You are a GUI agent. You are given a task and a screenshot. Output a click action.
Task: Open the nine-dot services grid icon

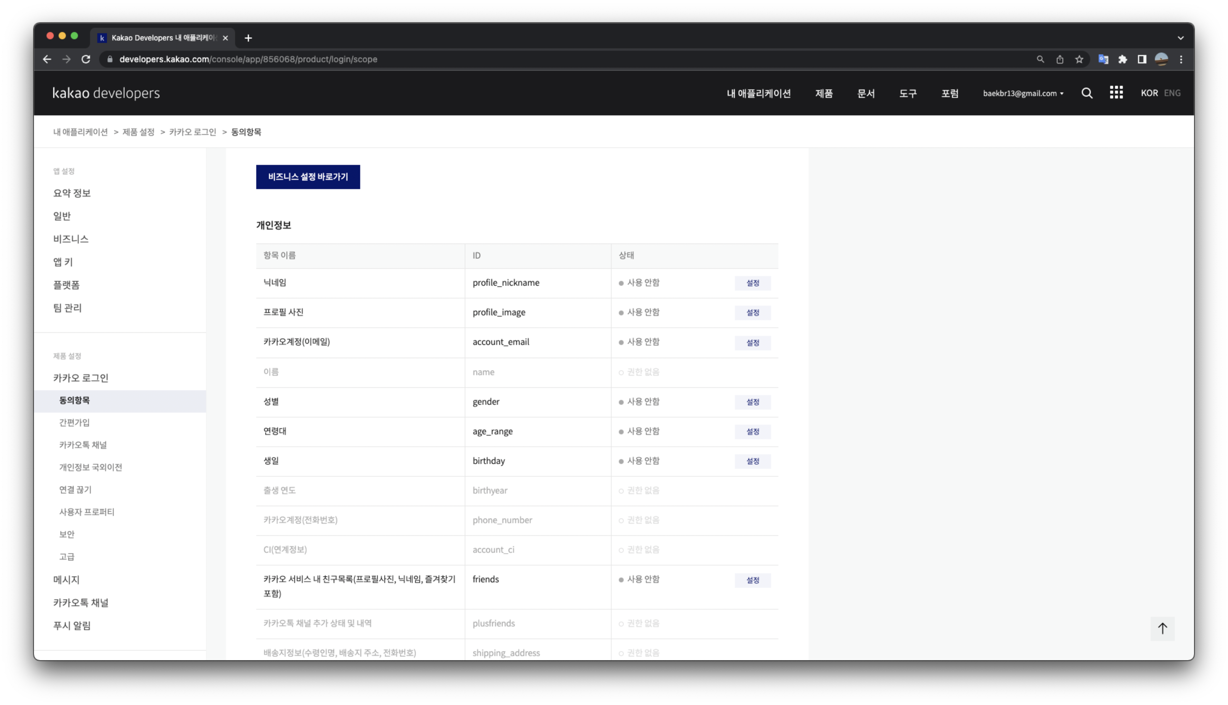pyautogui.click(x=1116, y=92)
